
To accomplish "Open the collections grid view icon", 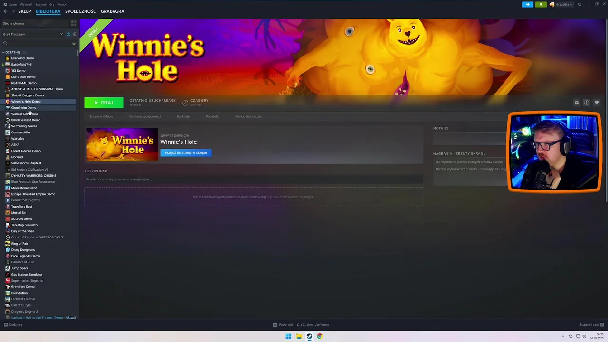I will point(74,23).
